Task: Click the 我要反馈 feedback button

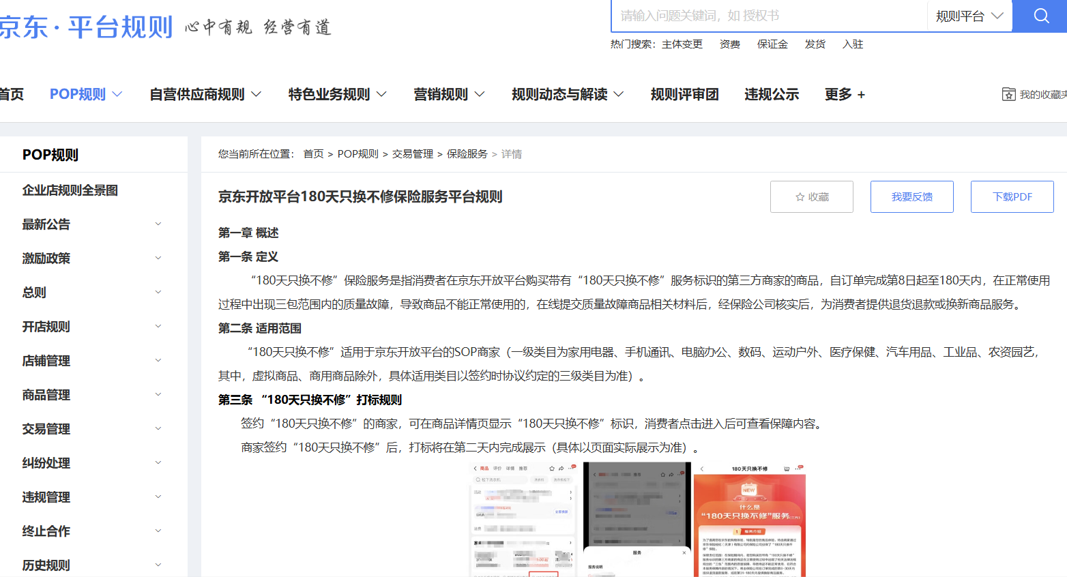Action: (912, 197)
